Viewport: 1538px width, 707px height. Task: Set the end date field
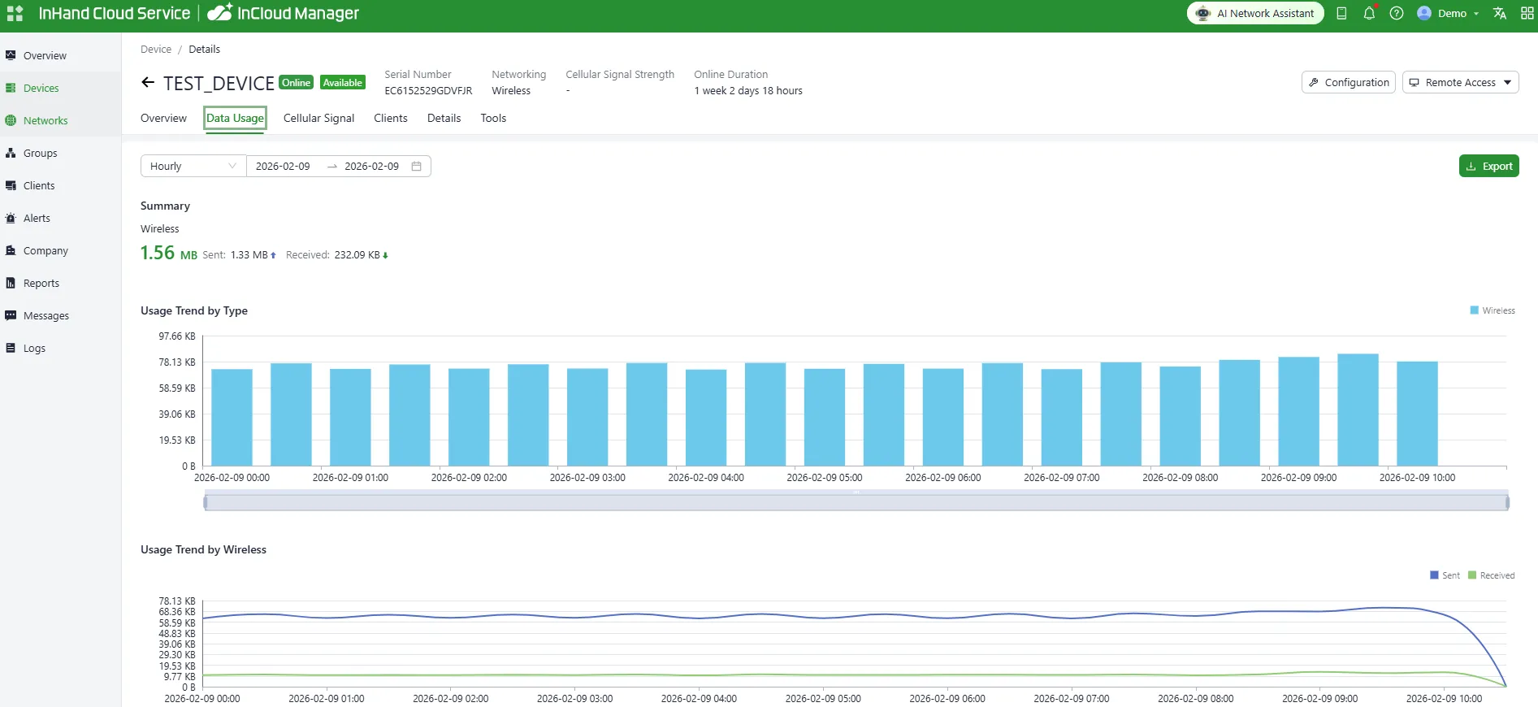tap(371, 166)
